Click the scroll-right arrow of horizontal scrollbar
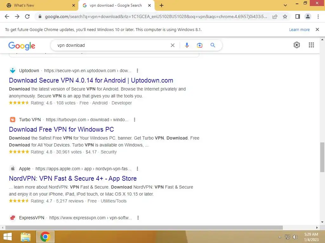This screenshot has height=243, width=325. [317, 228]
